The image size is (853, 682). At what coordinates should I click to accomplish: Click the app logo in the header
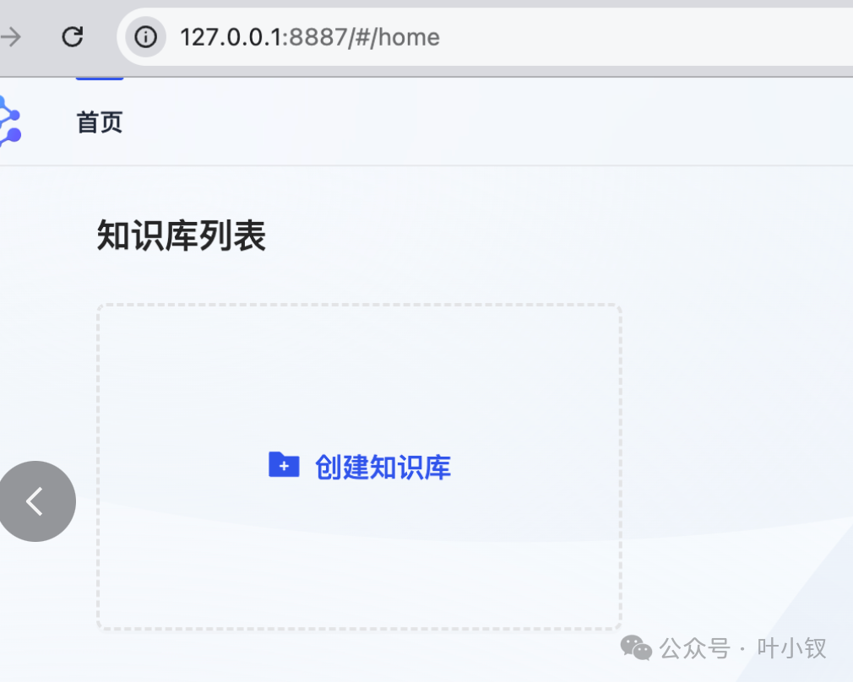[10, 122]
